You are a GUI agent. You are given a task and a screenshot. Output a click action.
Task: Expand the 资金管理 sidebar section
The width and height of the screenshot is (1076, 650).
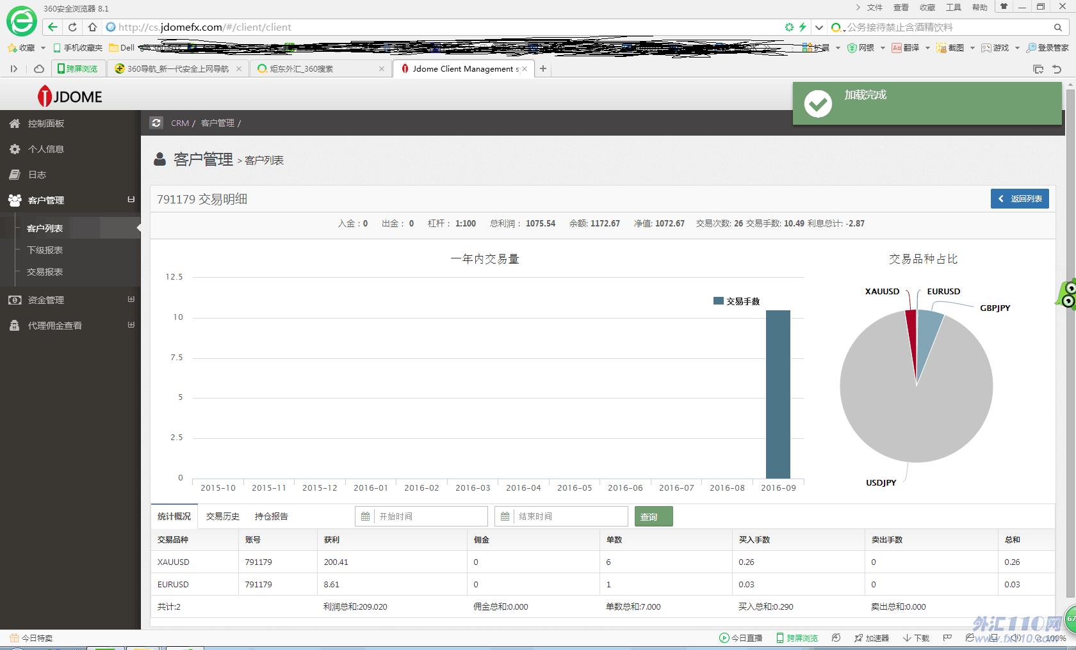point(131,299)
